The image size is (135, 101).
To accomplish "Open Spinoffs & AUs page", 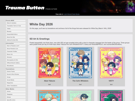I will coord(16,100).
